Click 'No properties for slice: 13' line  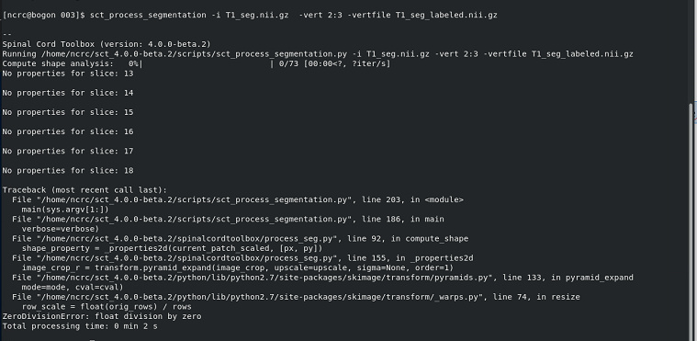point(68,74)
